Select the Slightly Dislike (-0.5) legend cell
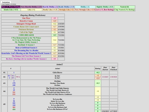The width and height of the screenshot is (149, 112). (x=105, y=7)
